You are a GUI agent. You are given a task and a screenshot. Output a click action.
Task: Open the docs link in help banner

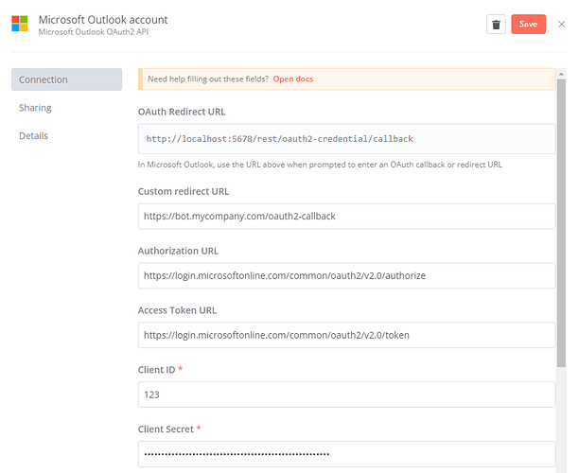(292, 79)
